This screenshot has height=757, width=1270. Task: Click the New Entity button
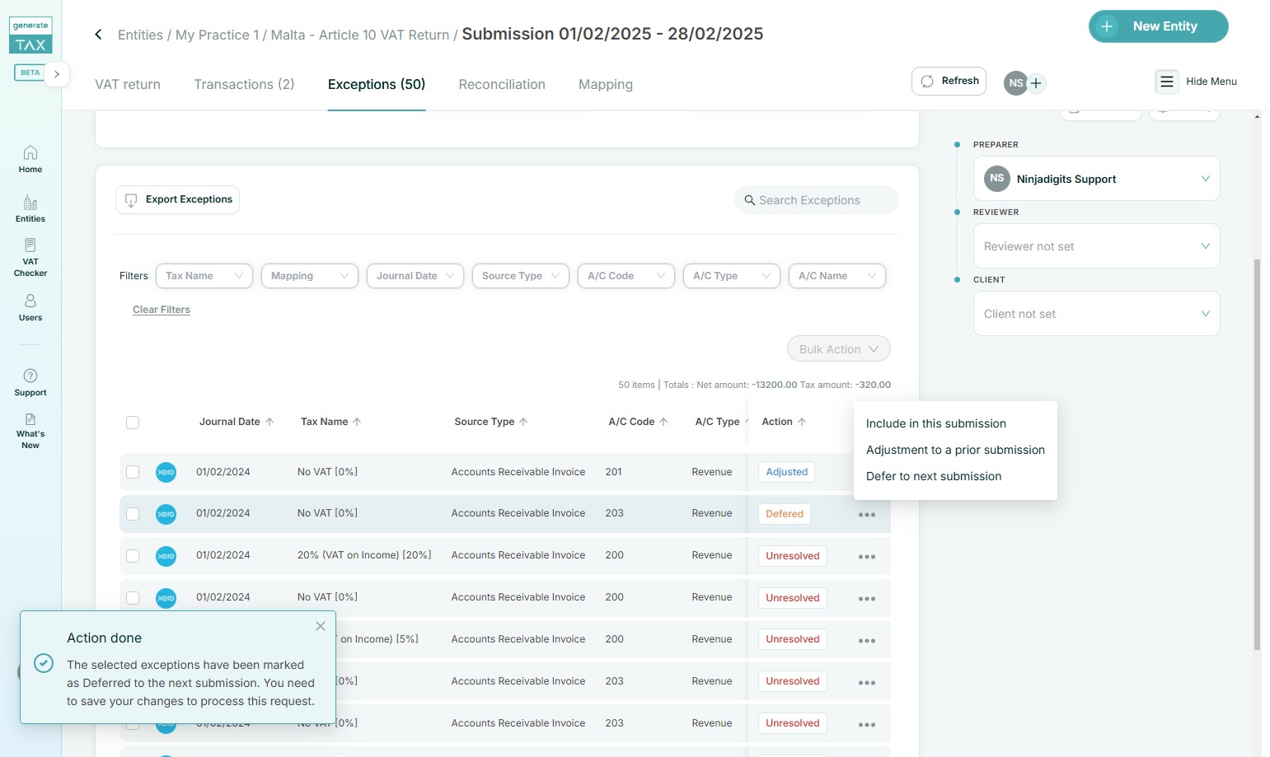pos(1158,26)
